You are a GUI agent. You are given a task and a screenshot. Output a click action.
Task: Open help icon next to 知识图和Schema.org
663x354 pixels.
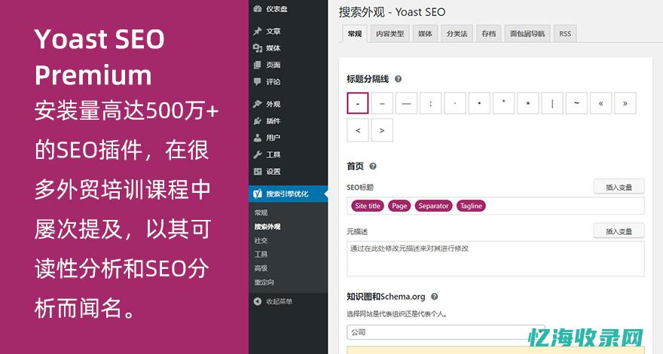coord(434,297)
